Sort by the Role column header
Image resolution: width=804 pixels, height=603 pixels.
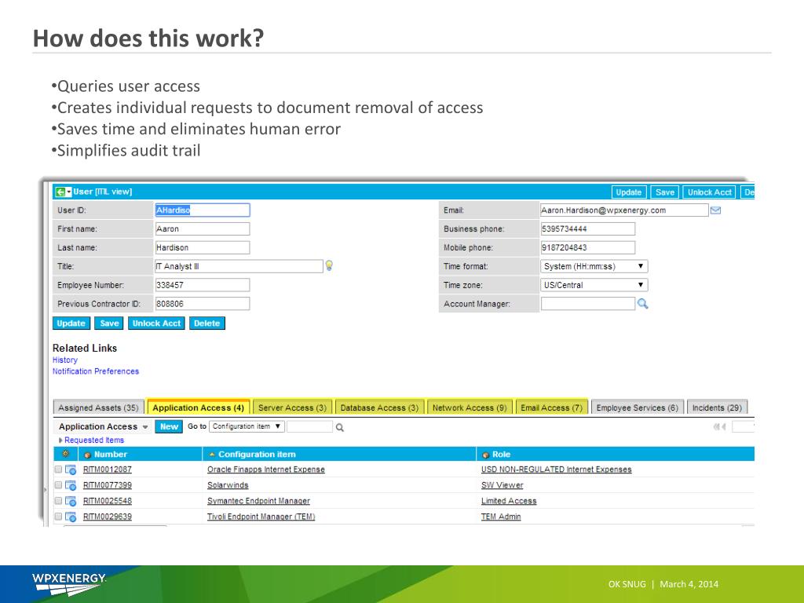tap(501, 455)
